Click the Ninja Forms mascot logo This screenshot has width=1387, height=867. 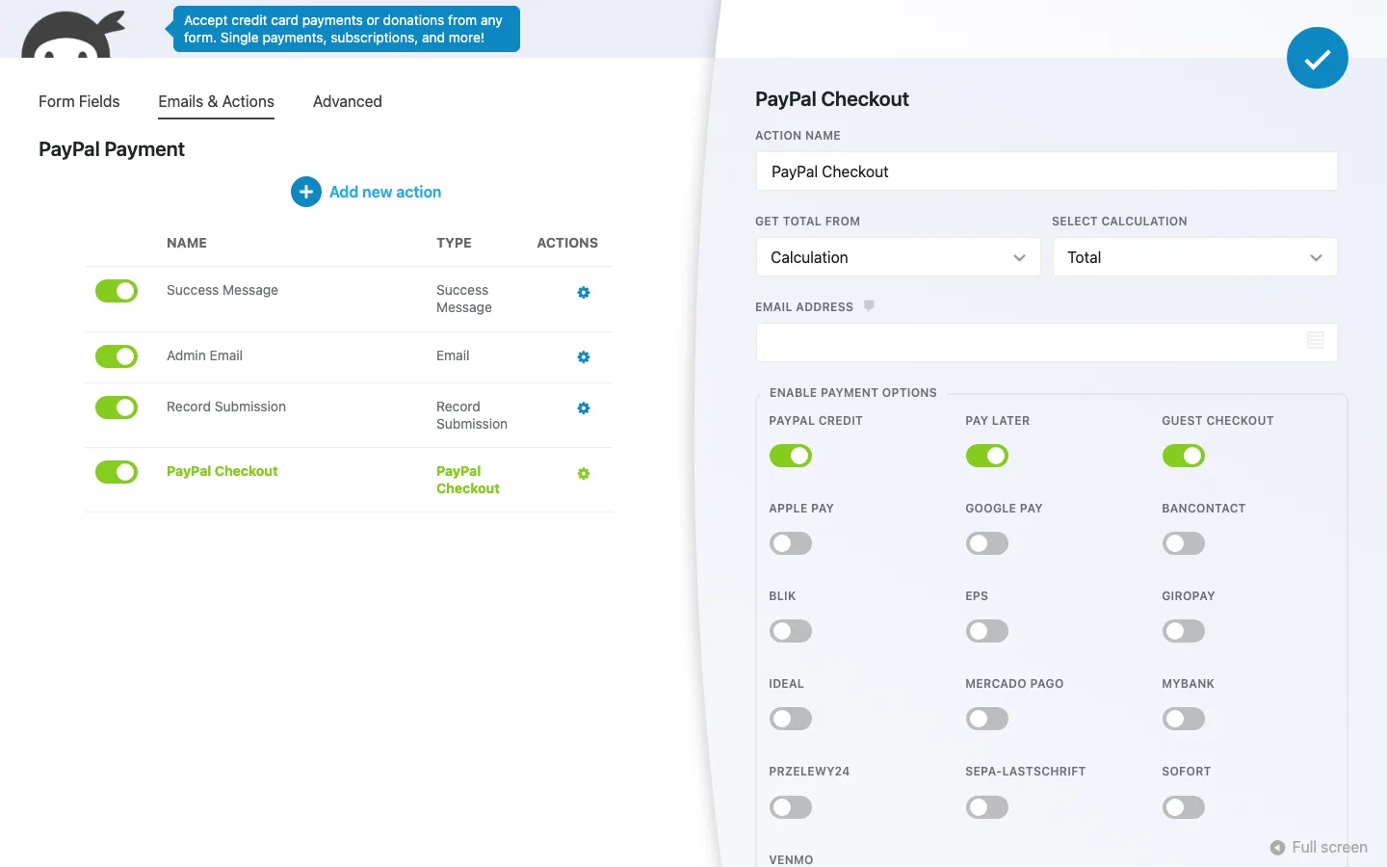[x=73, y=34]
